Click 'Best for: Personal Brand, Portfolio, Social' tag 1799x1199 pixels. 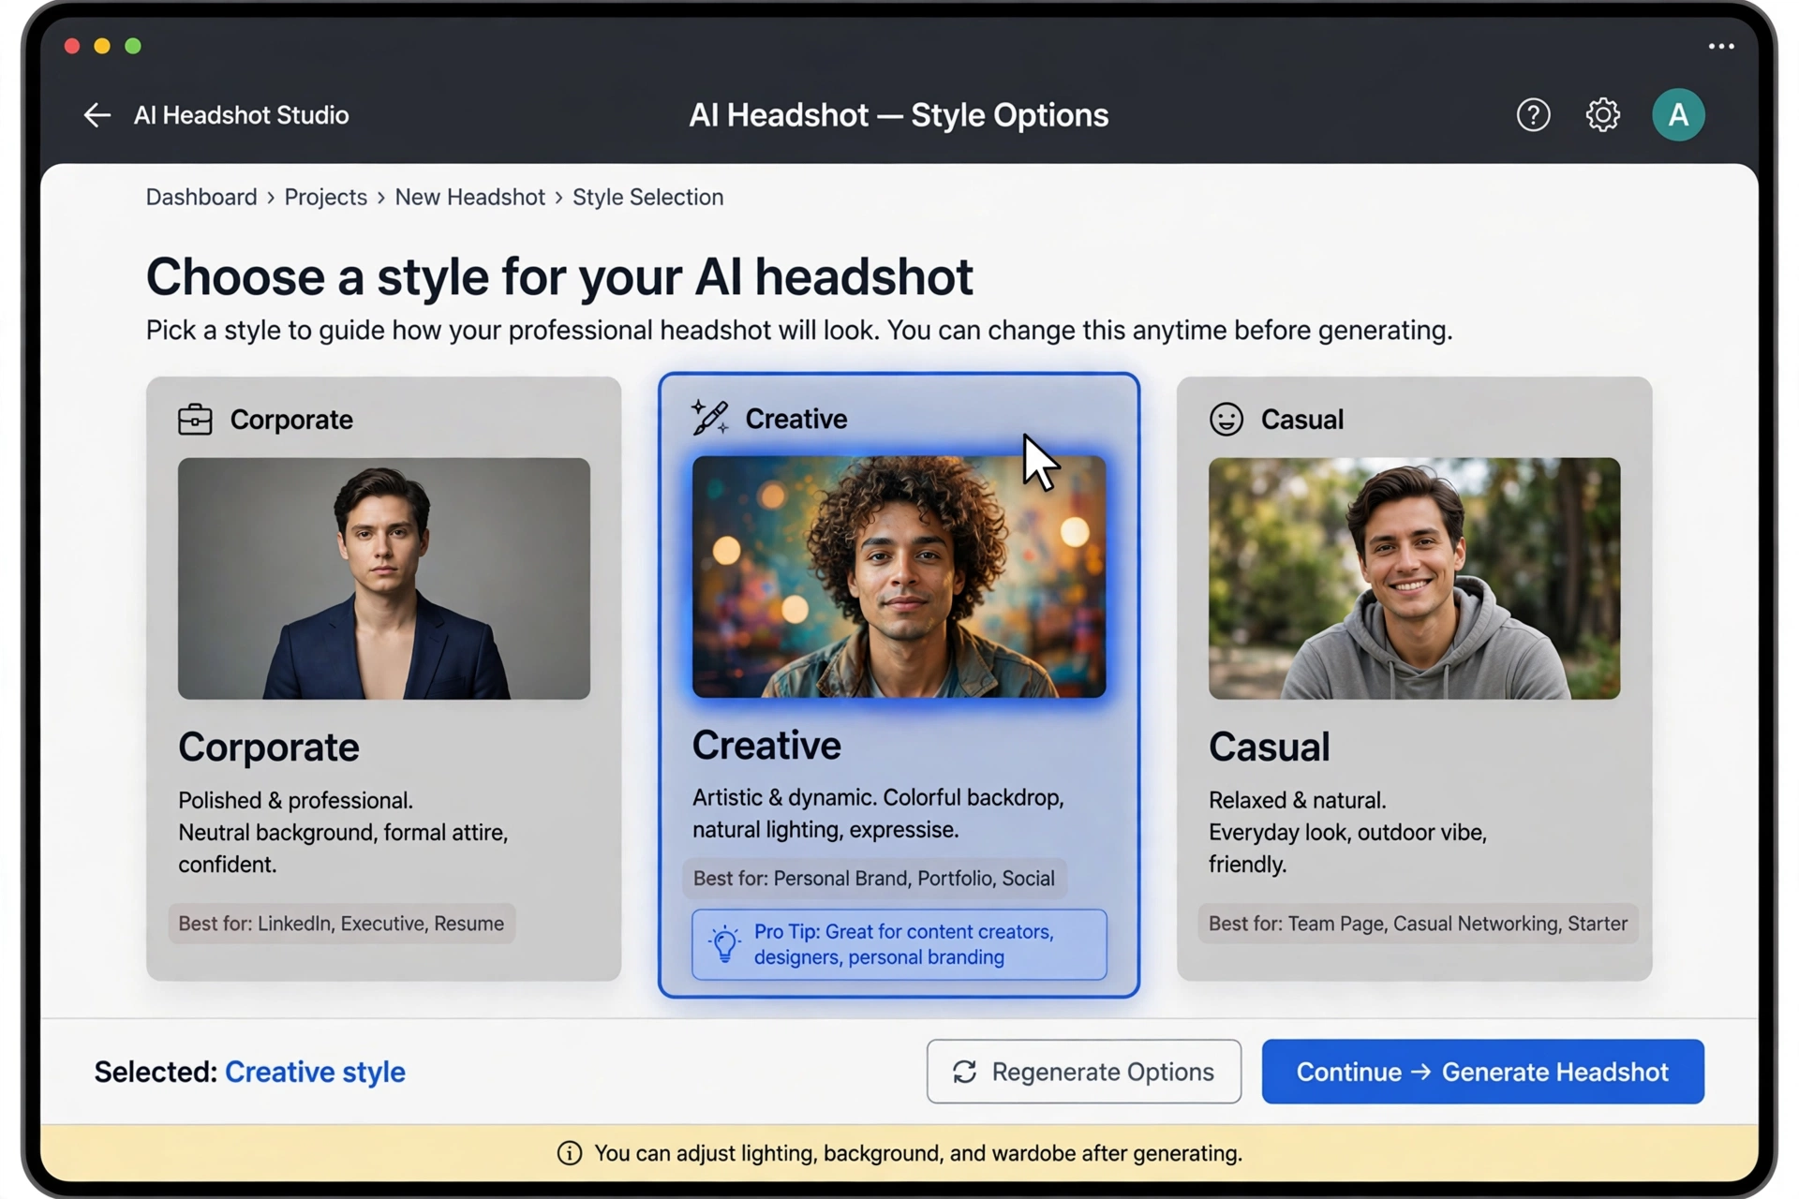click(x=873, y=879)
